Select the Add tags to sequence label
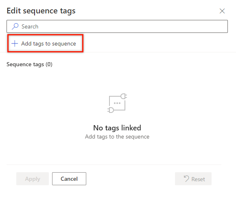This screenshot has height=197, width=236. pyautogui.click(x=48, y=43)
